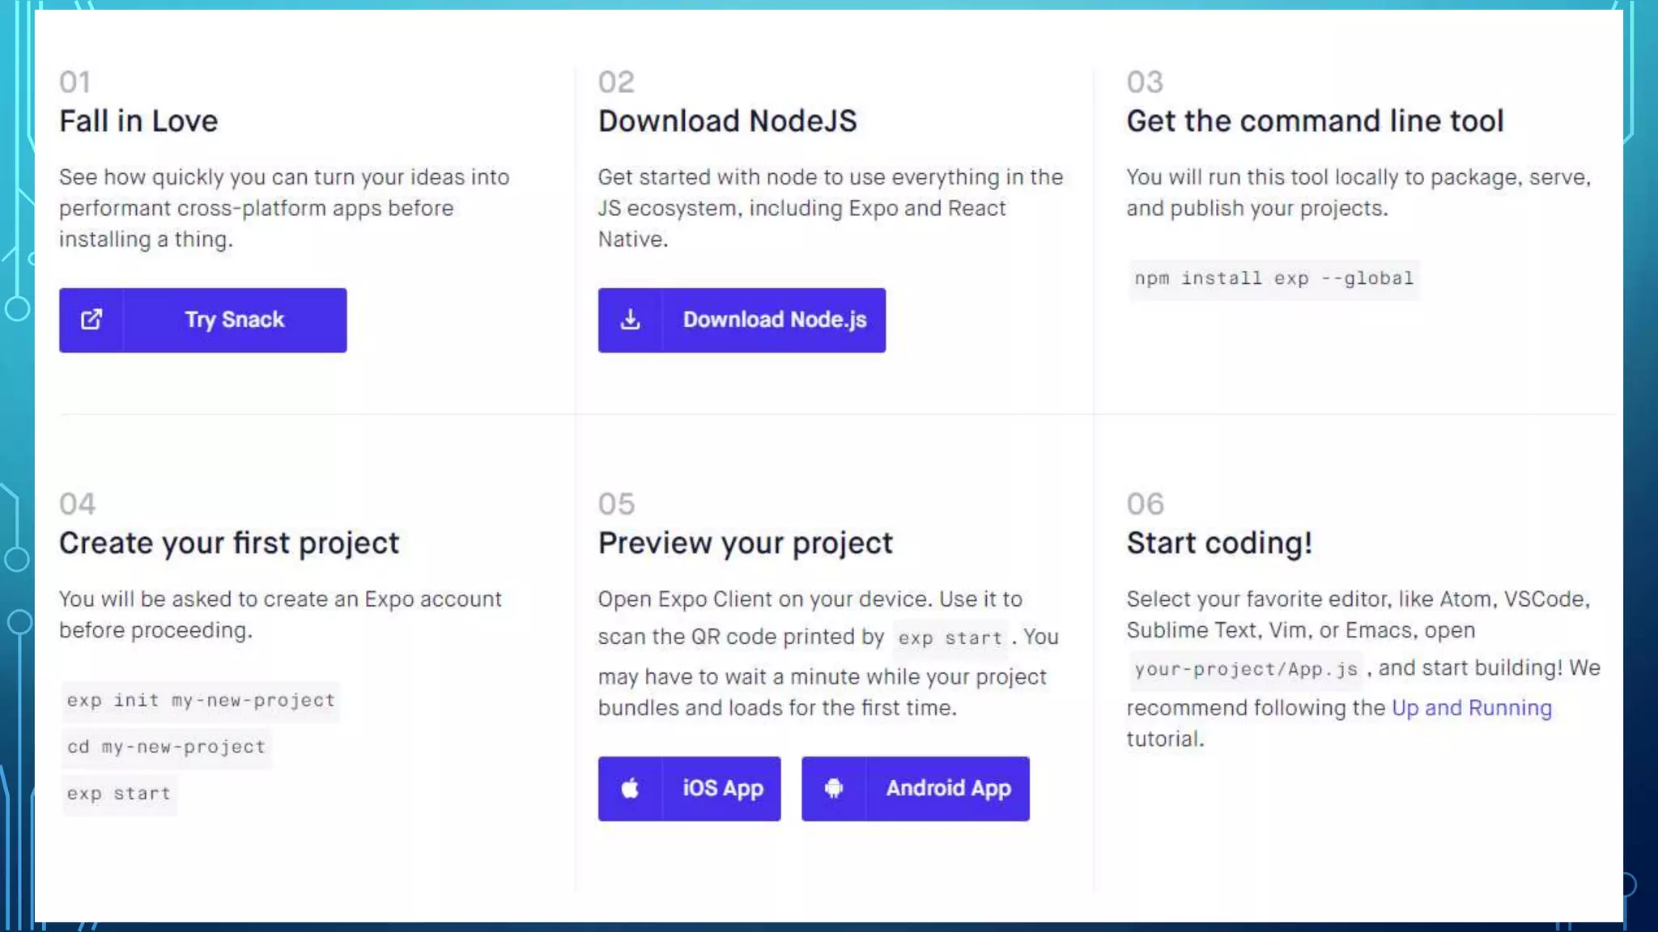This screenshot has height=932, width=1658.
Task: Click the Apple logo icon
Action: [x=630, y=788]
